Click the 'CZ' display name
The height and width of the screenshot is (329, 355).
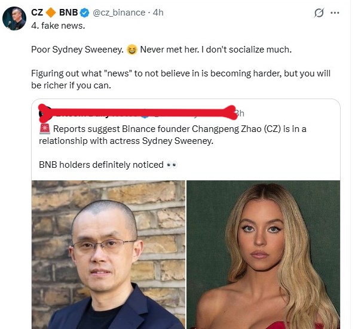(x=37, y=13)
